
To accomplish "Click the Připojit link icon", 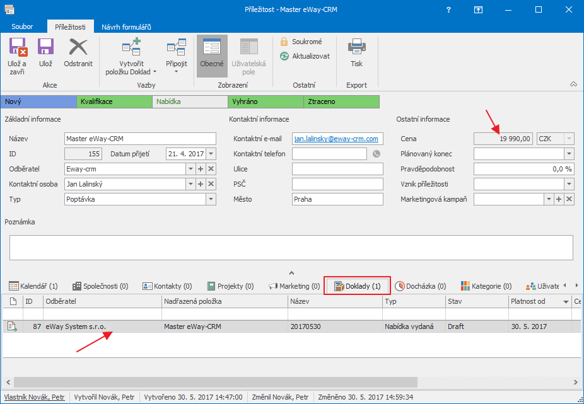I will click(x=177, y=47).
